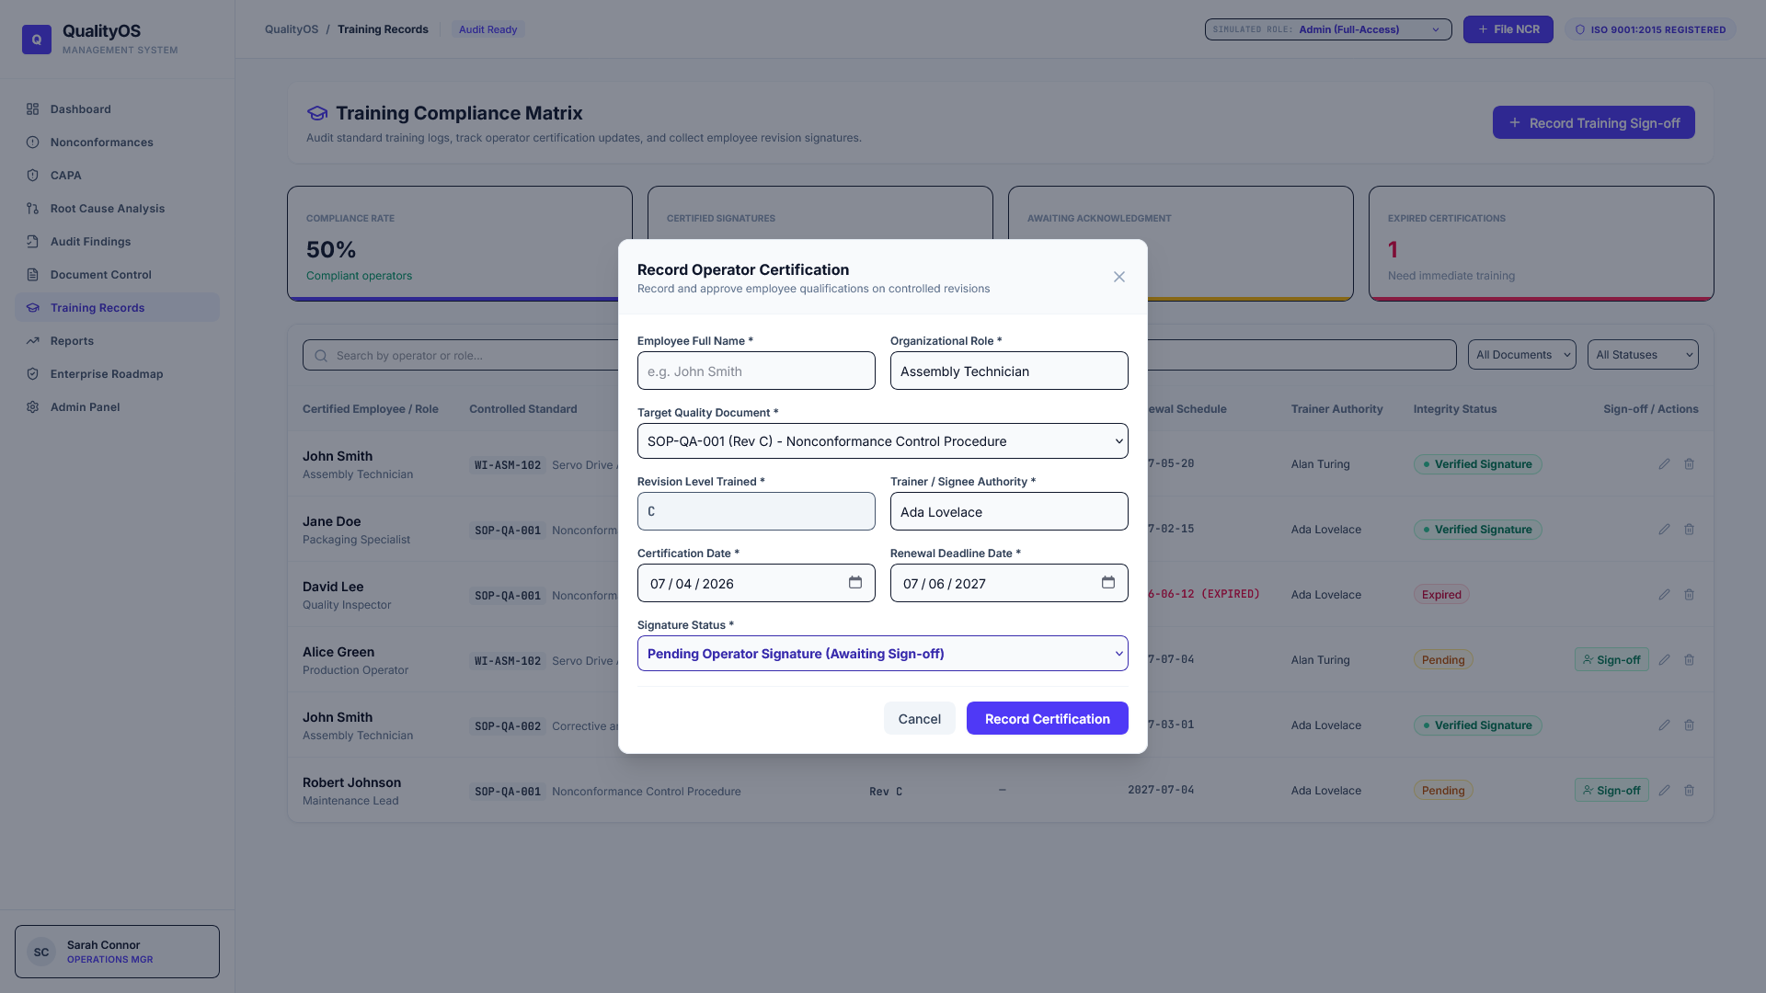Delete Jane Doe's training record
Screen dimensions: 1766x993
1689,530
